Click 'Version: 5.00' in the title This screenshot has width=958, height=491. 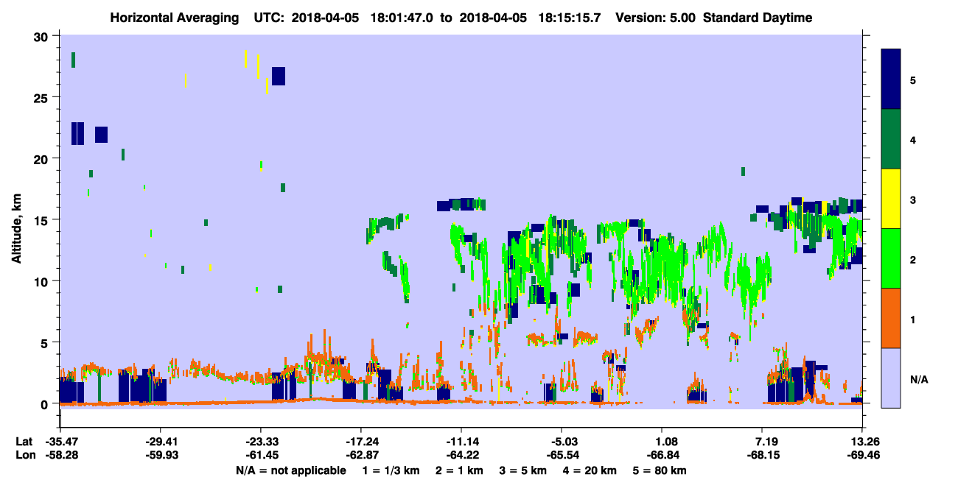pyautogui.click(x=655, y=18)
